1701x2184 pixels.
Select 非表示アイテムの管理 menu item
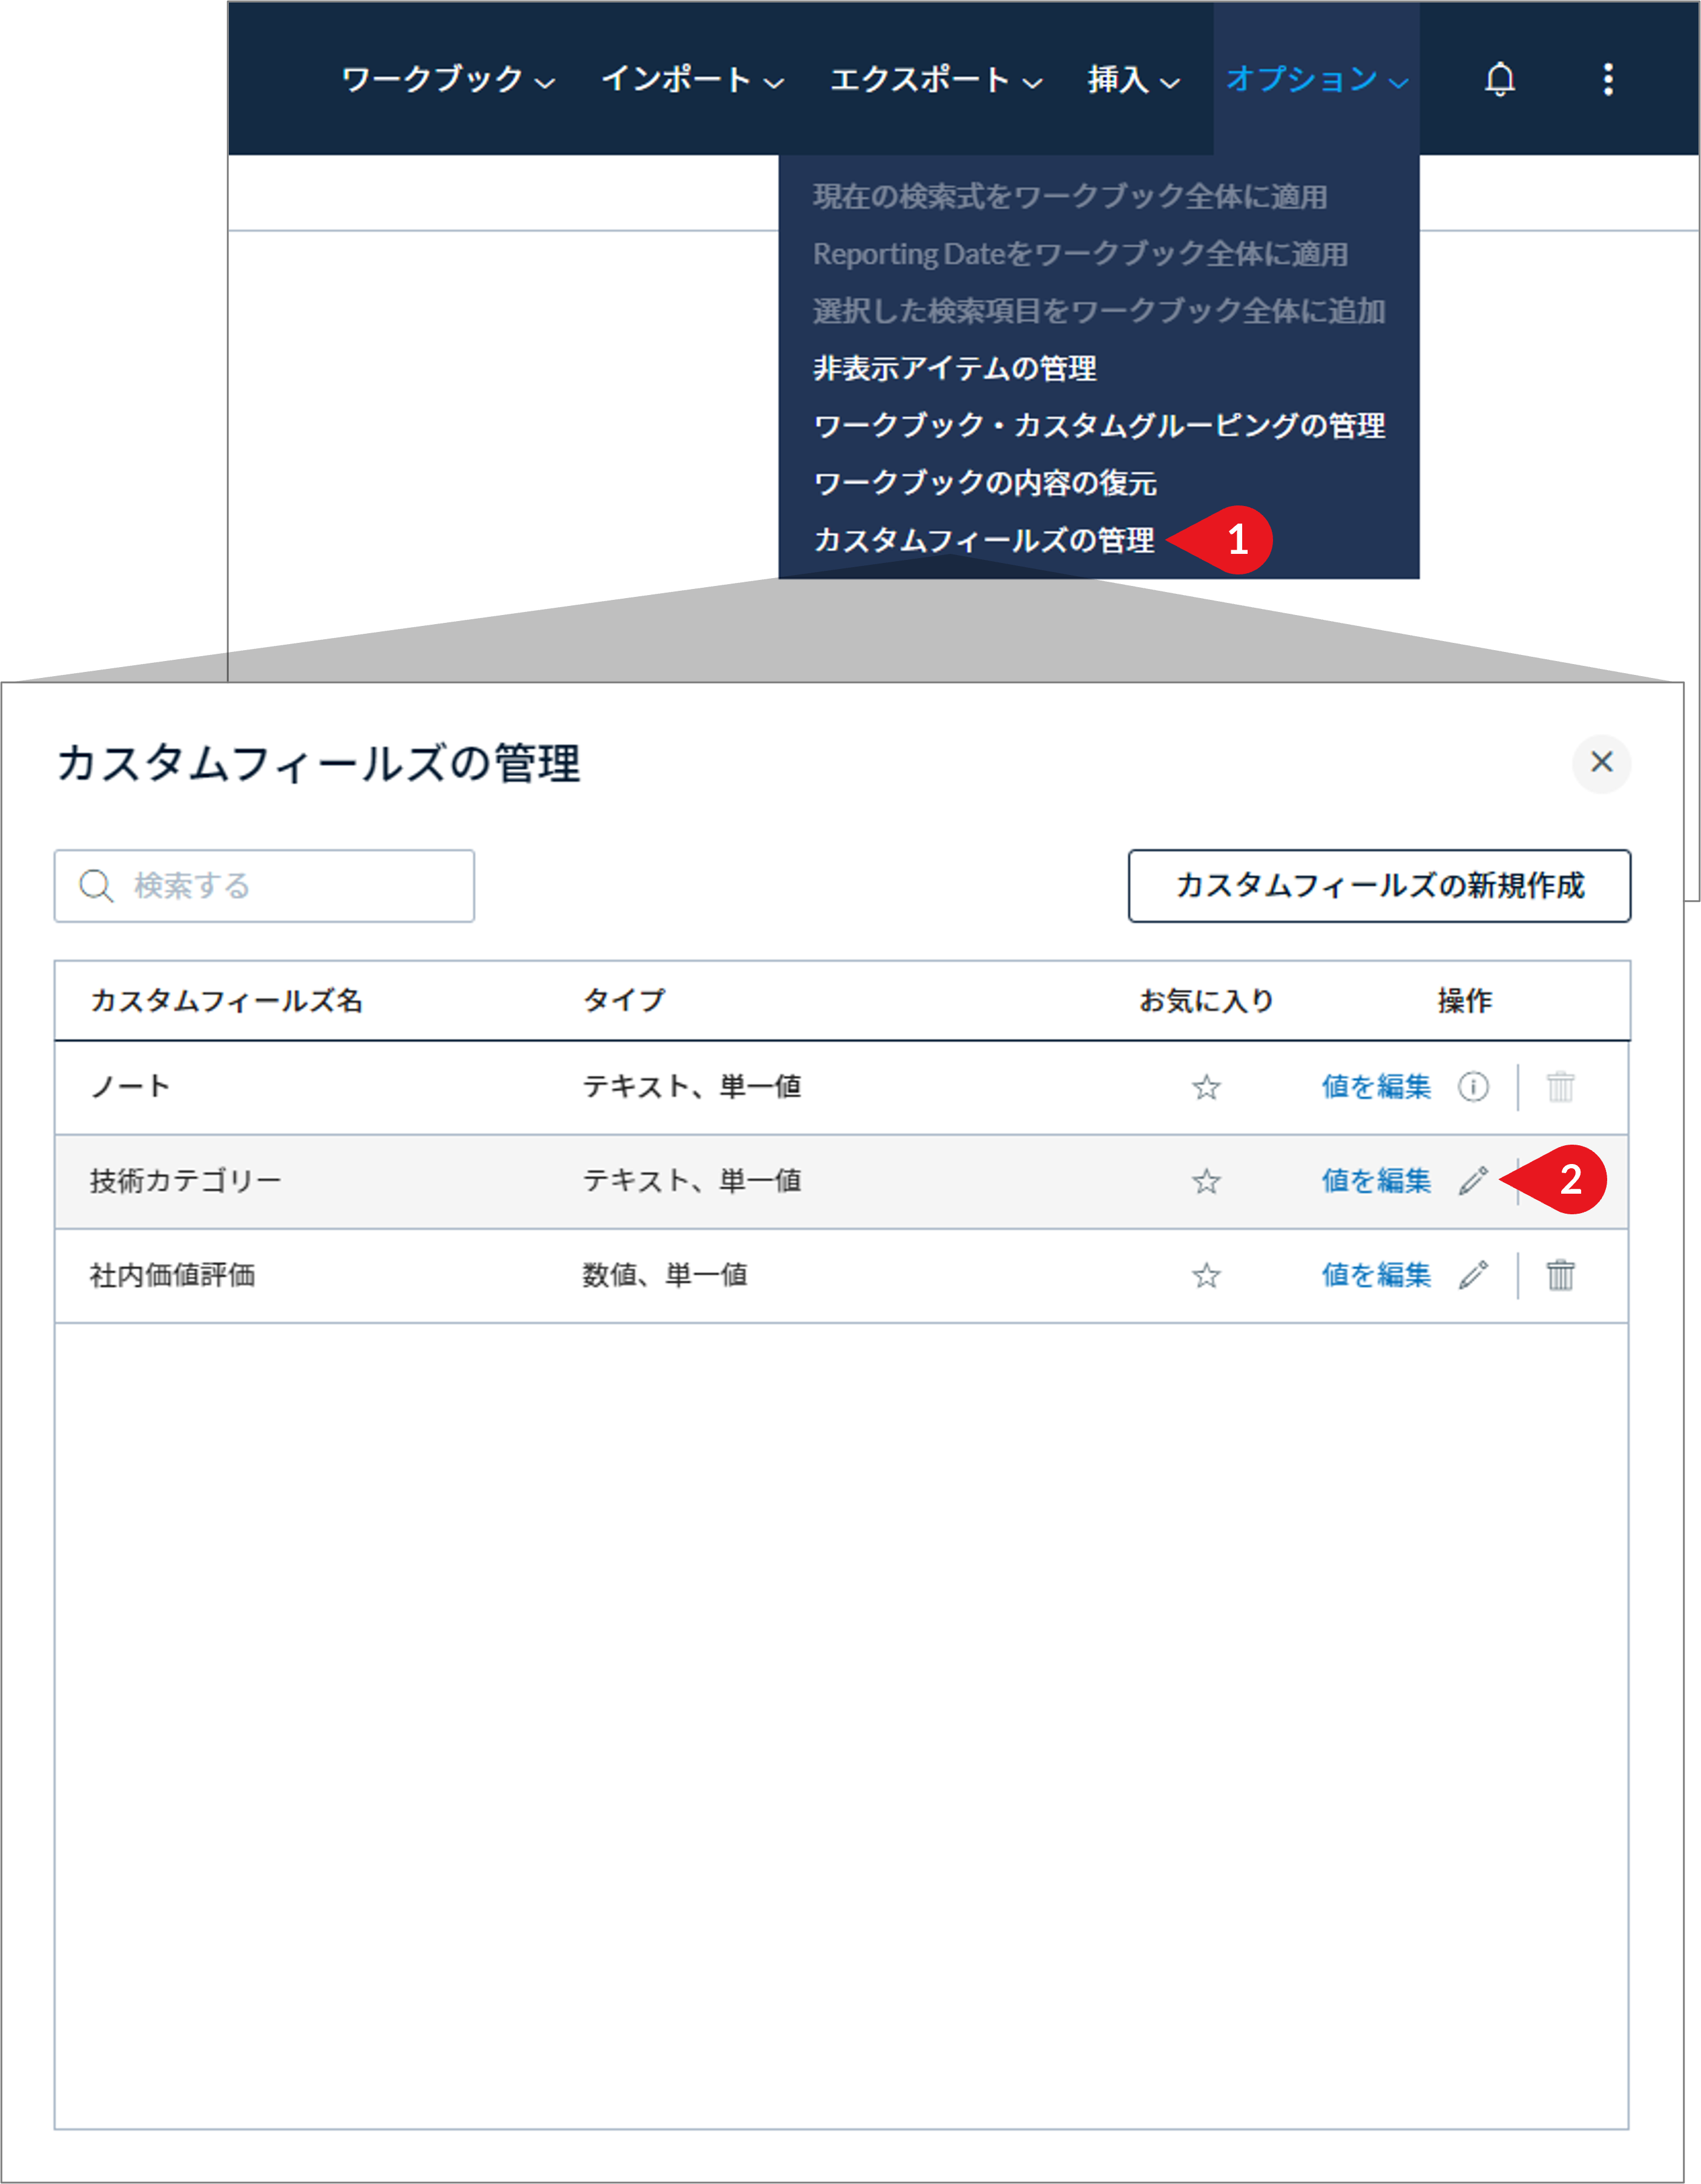(x=955, y=368)
